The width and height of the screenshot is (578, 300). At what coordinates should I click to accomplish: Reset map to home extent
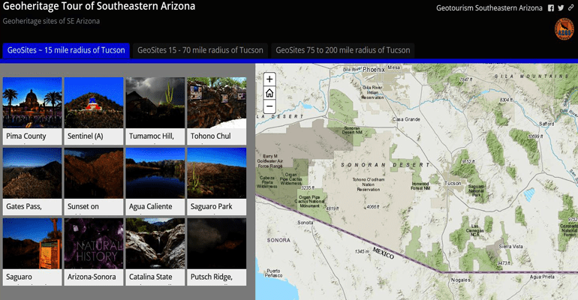(269, 93)
